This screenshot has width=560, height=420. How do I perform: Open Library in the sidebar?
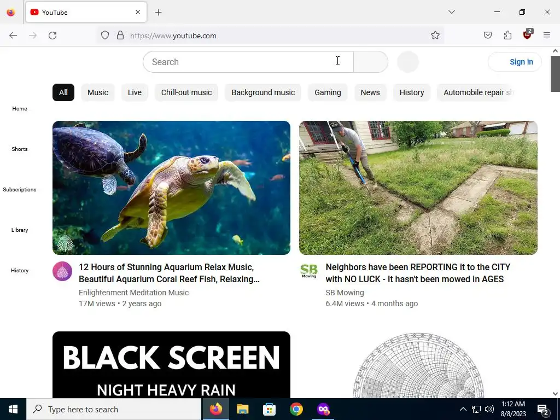[20, 230]
